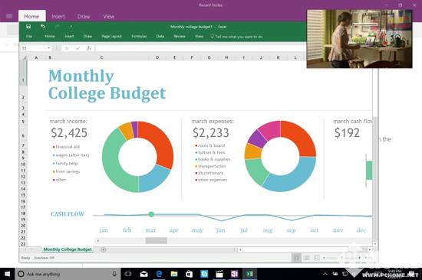Expand the Quick Access Toolbar customize arrow
The height and width of the screenshot is (280, 422).
(x=71, y=26)
